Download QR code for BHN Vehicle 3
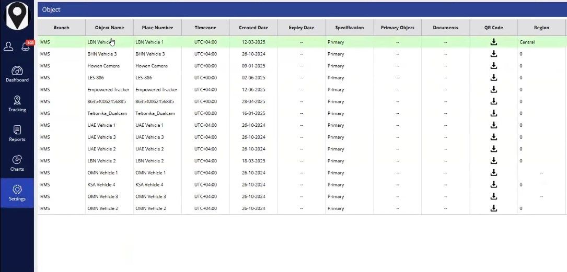Screen dimensions: 567x272 click(x=494, y=54)
